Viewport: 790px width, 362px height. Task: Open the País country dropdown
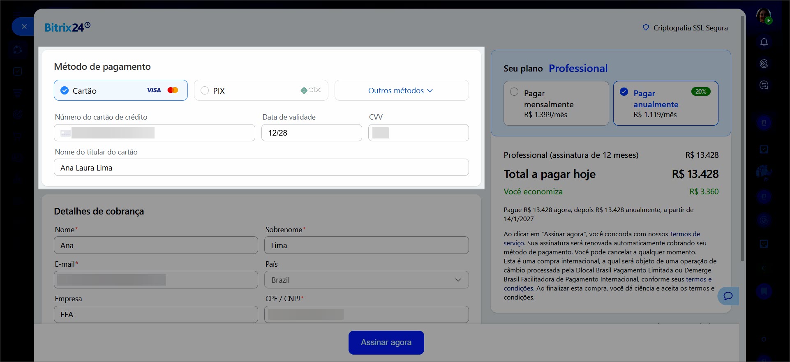[366, 280]
